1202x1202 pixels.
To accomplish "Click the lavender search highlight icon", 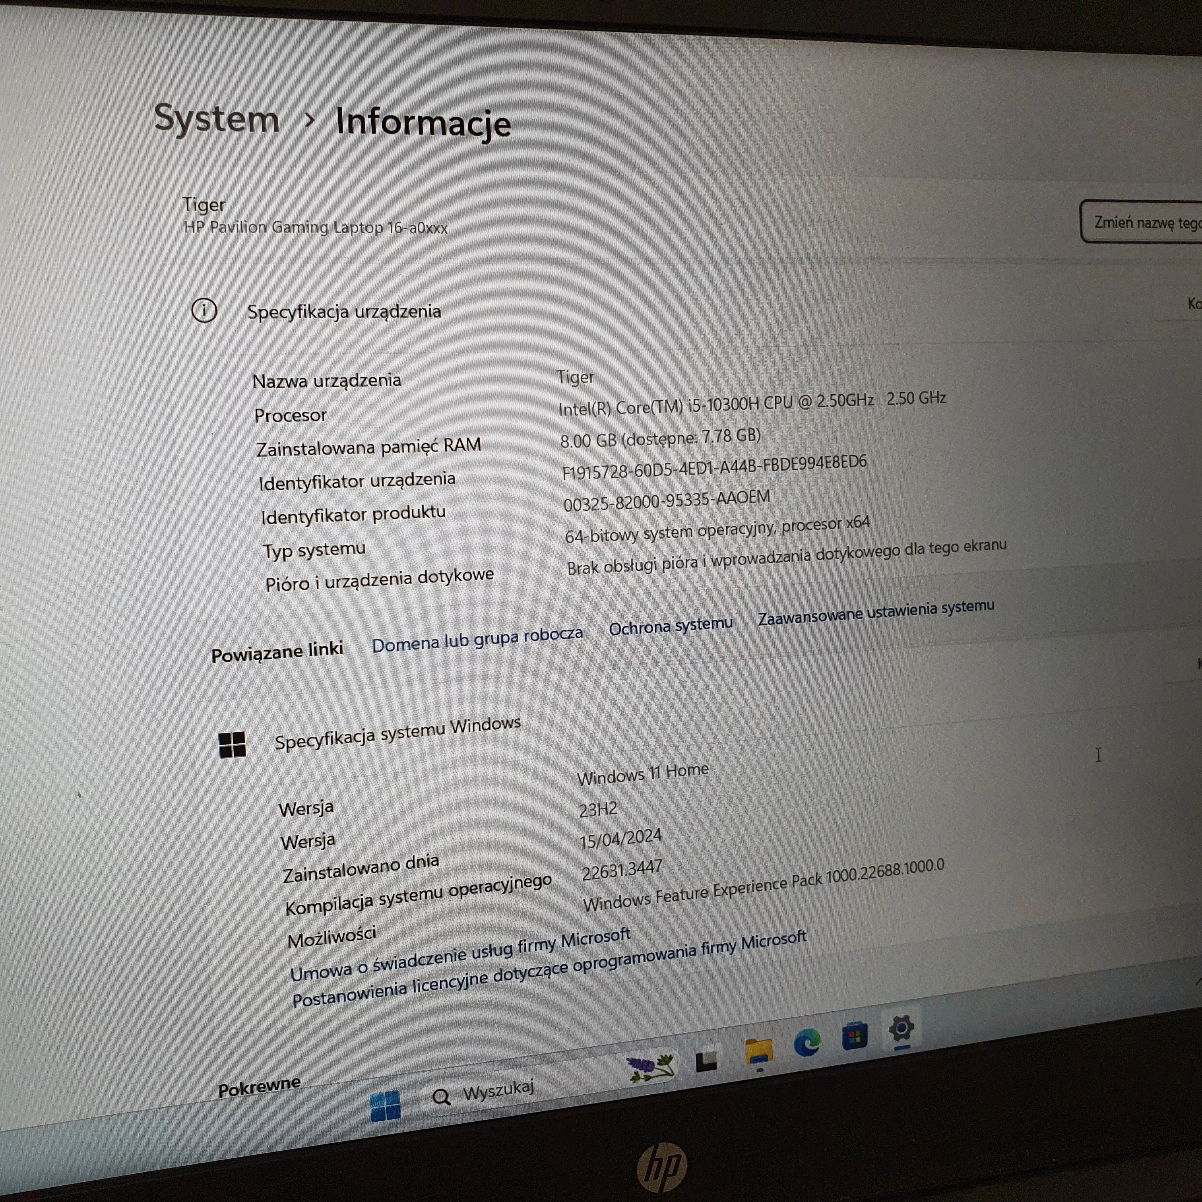I will coord(651,1068).
